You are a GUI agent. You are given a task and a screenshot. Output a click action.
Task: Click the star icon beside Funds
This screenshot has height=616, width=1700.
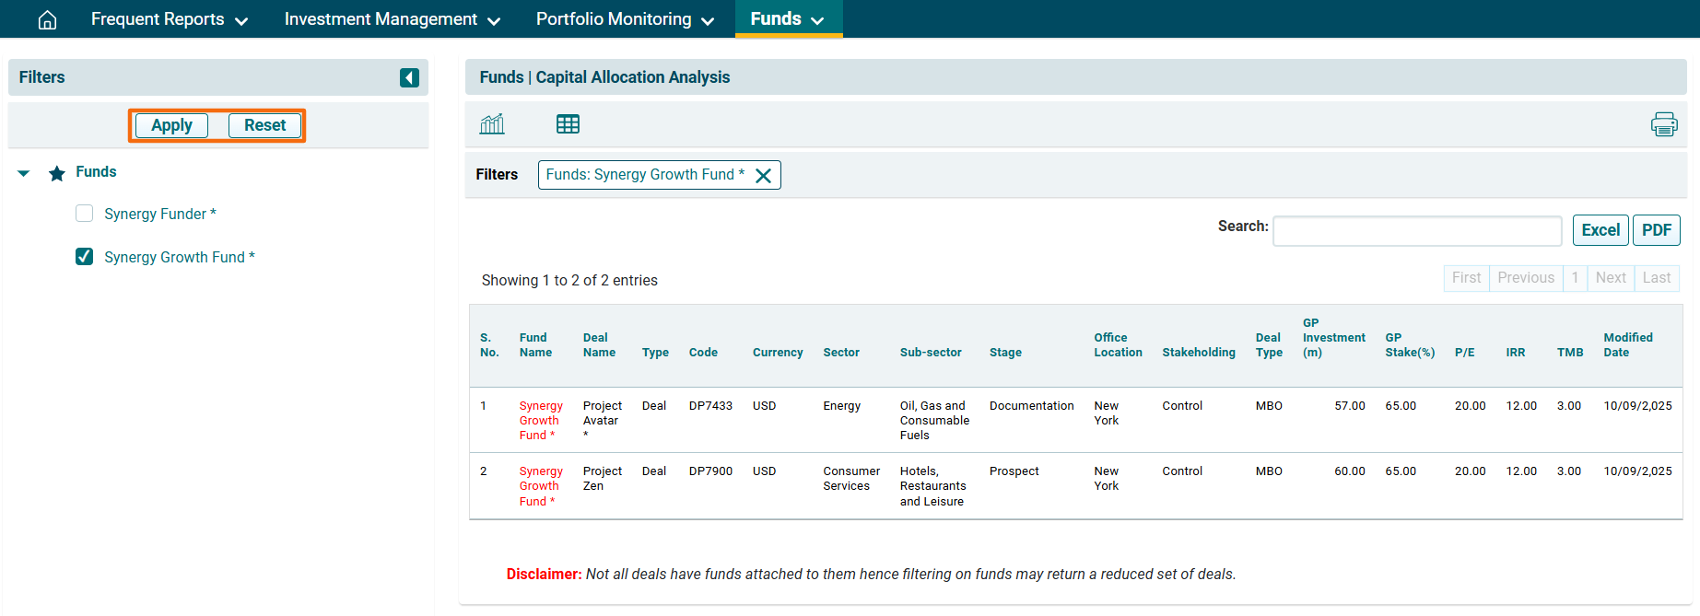coord(57,173)
